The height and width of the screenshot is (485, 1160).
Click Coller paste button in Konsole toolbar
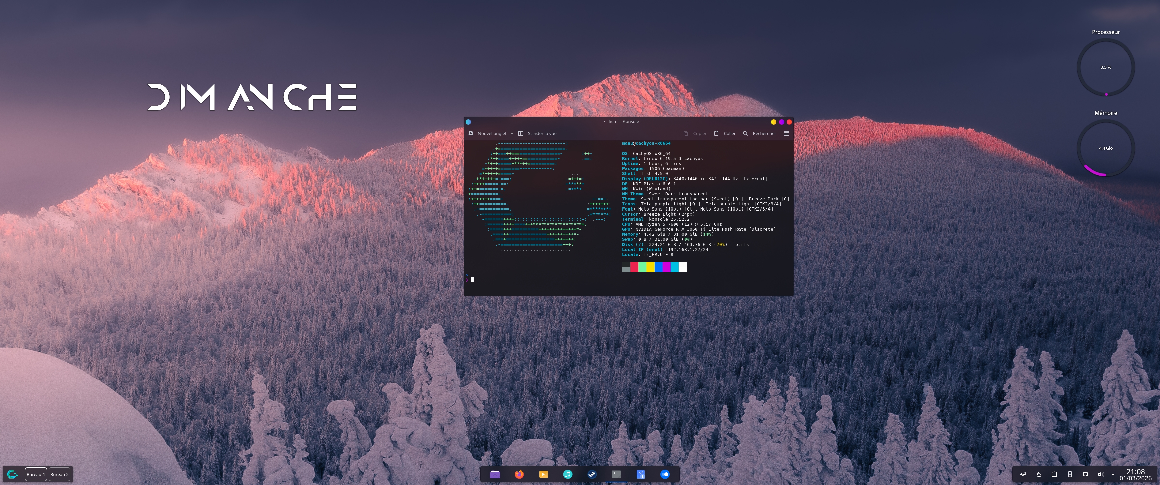point(725,134)
